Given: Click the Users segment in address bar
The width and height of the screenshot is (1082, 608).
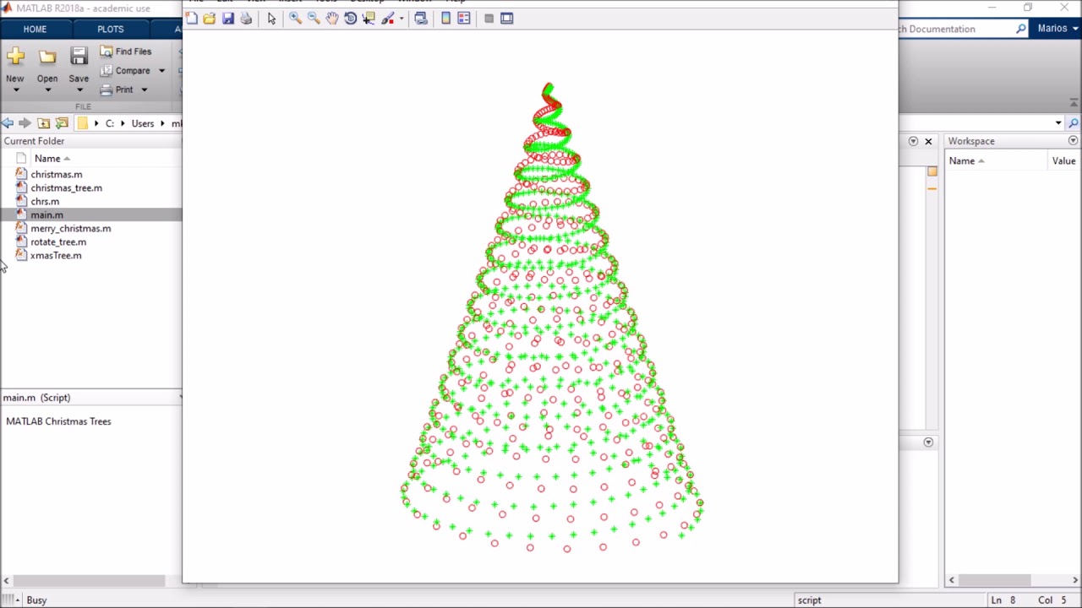Looking at the screenshot, I should pyautogui.click(x=143, y=123).
